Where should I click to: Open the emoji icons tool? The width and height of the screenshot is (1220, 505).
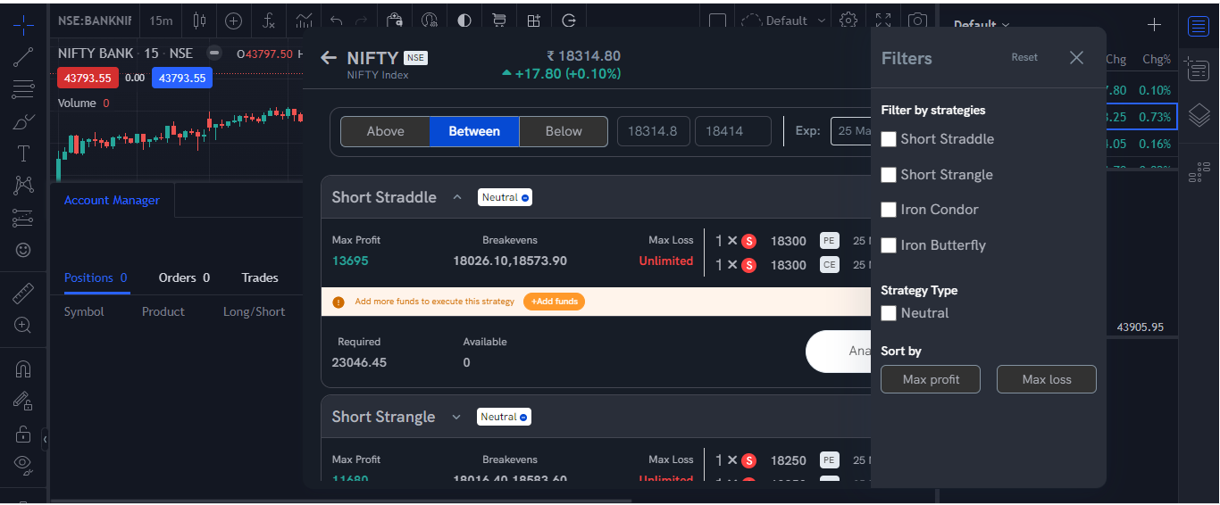pyautogui.click(x=23, y=250)
